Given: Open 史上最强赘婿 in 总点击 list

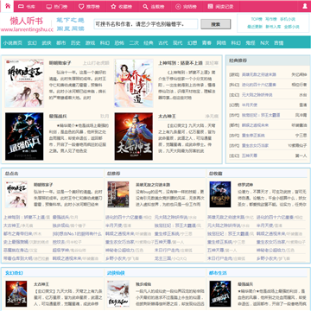Looking at the screenshot, I should tap(16, 242).
